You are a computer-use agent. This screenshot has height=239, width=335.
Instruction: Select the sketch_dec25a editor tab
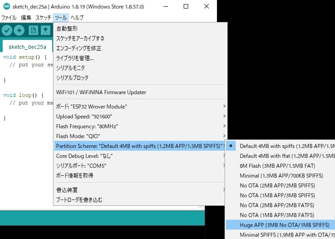[x=27, y=47]
